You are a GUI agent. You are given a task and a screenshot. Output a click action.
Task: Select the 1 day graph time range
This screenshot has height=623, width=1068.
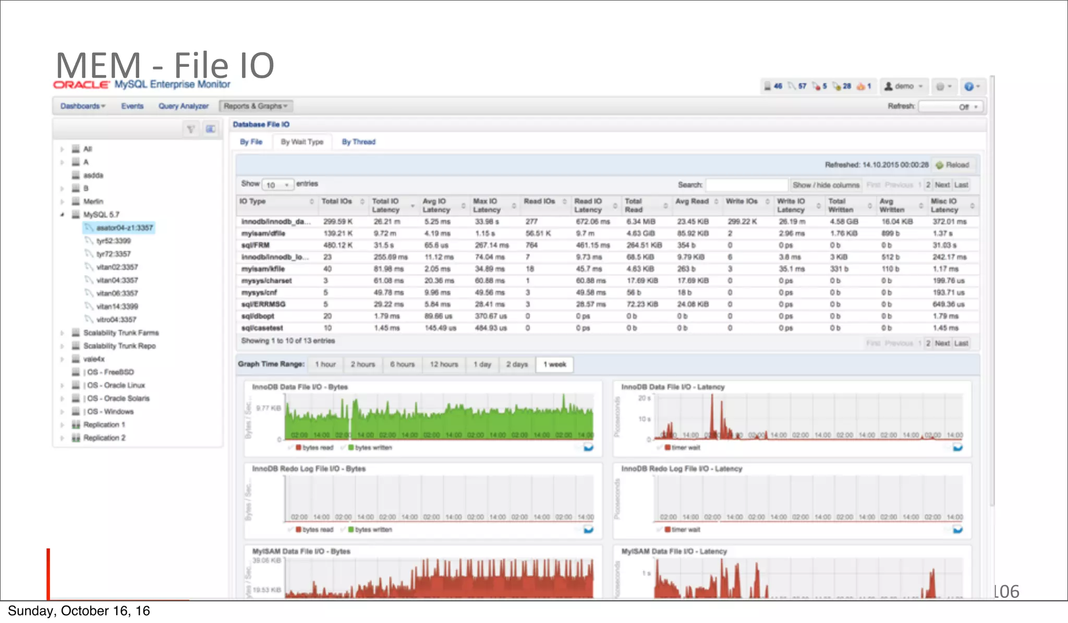click(482, 364)
